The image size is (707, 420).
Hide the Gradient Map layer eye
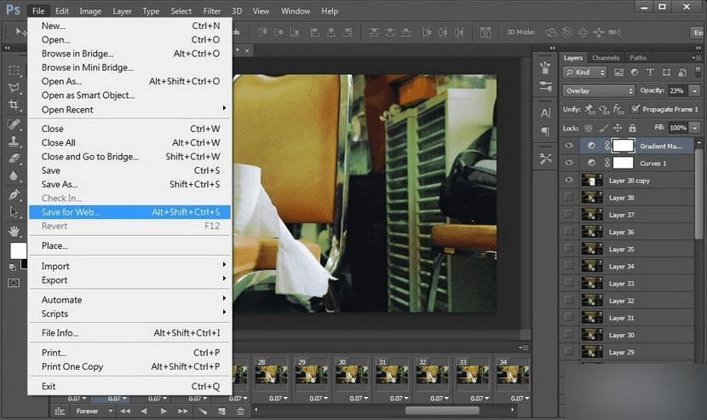[569, 146]
